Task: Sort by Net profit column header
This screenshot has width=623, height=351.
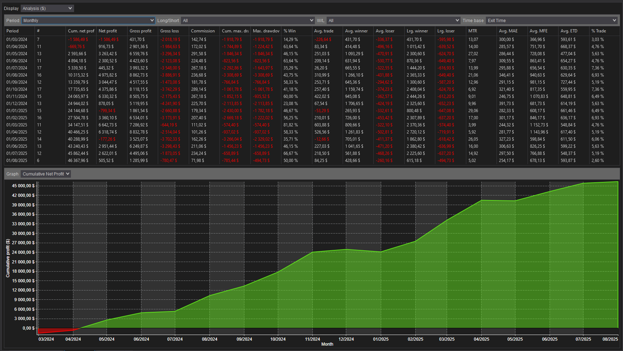Action: tap(111, 31)
